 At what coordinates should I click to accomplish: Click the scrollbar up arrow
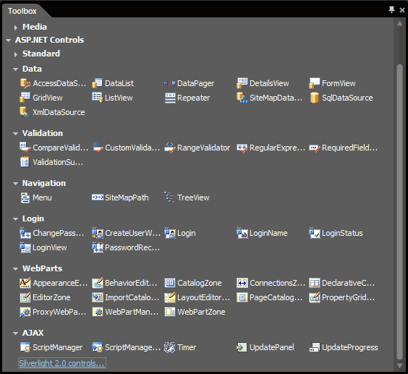pos(399,23)
